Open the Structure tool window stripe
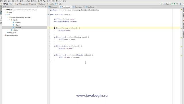Image resolution: width=184 pixels, height=104 pixels. coord(1,20)
